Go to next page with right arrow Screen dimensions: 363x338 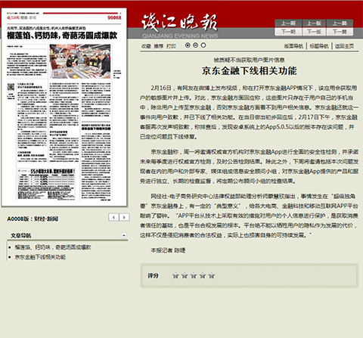click(124, 217)
